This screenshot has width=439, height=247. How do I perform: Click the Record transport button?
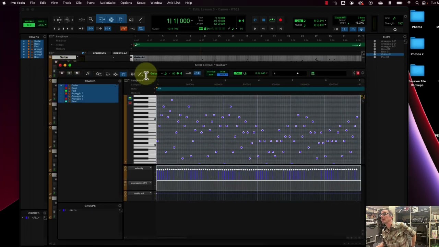[x=280, y=20]
